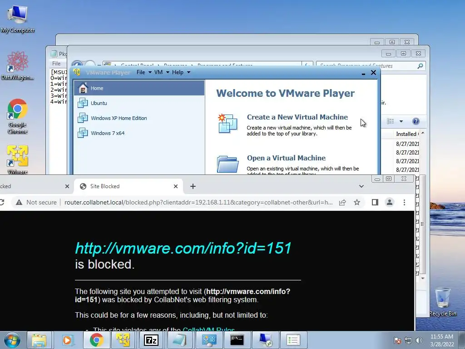Open the File menu in VMware Player
Viewport: 465px width, 349px height.
pos(144,72)
